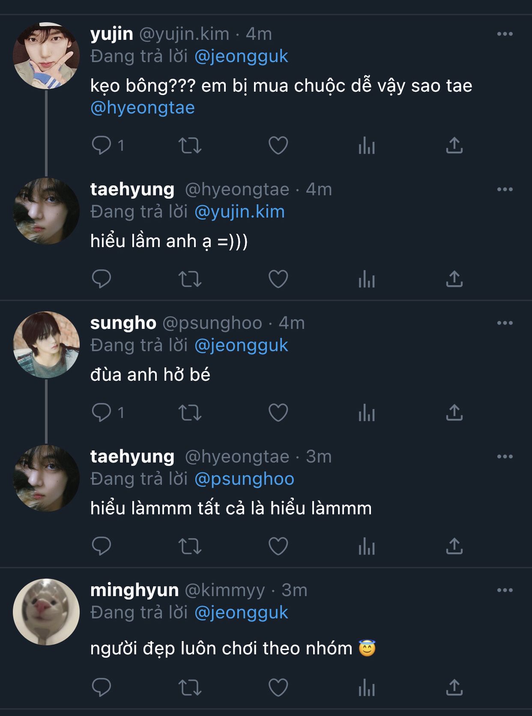Open more options on yujin's tweet

pyautogui.click(x=505, y=34)
